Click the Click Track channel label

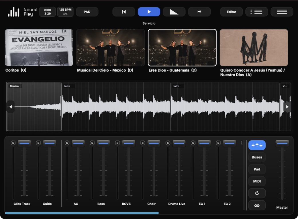click(x=22, y=204)
